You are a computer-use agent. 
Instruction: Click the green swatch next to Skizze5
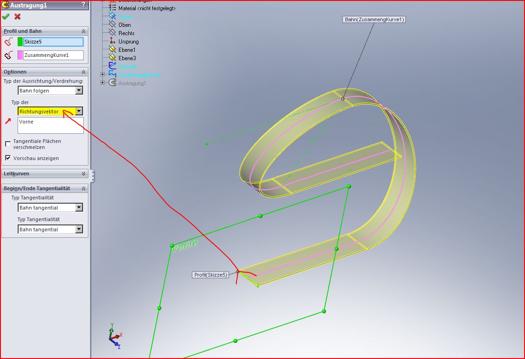(x=20, y=42)
